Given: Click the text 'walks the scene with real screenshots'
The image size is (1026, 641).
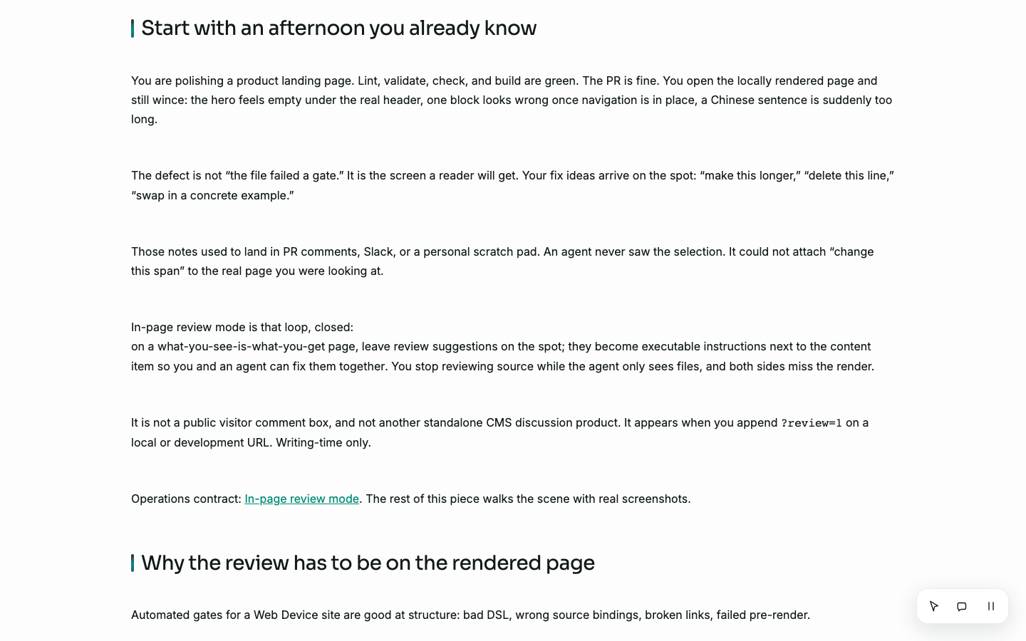Looking at the screenshot, I should pos(586,499).
